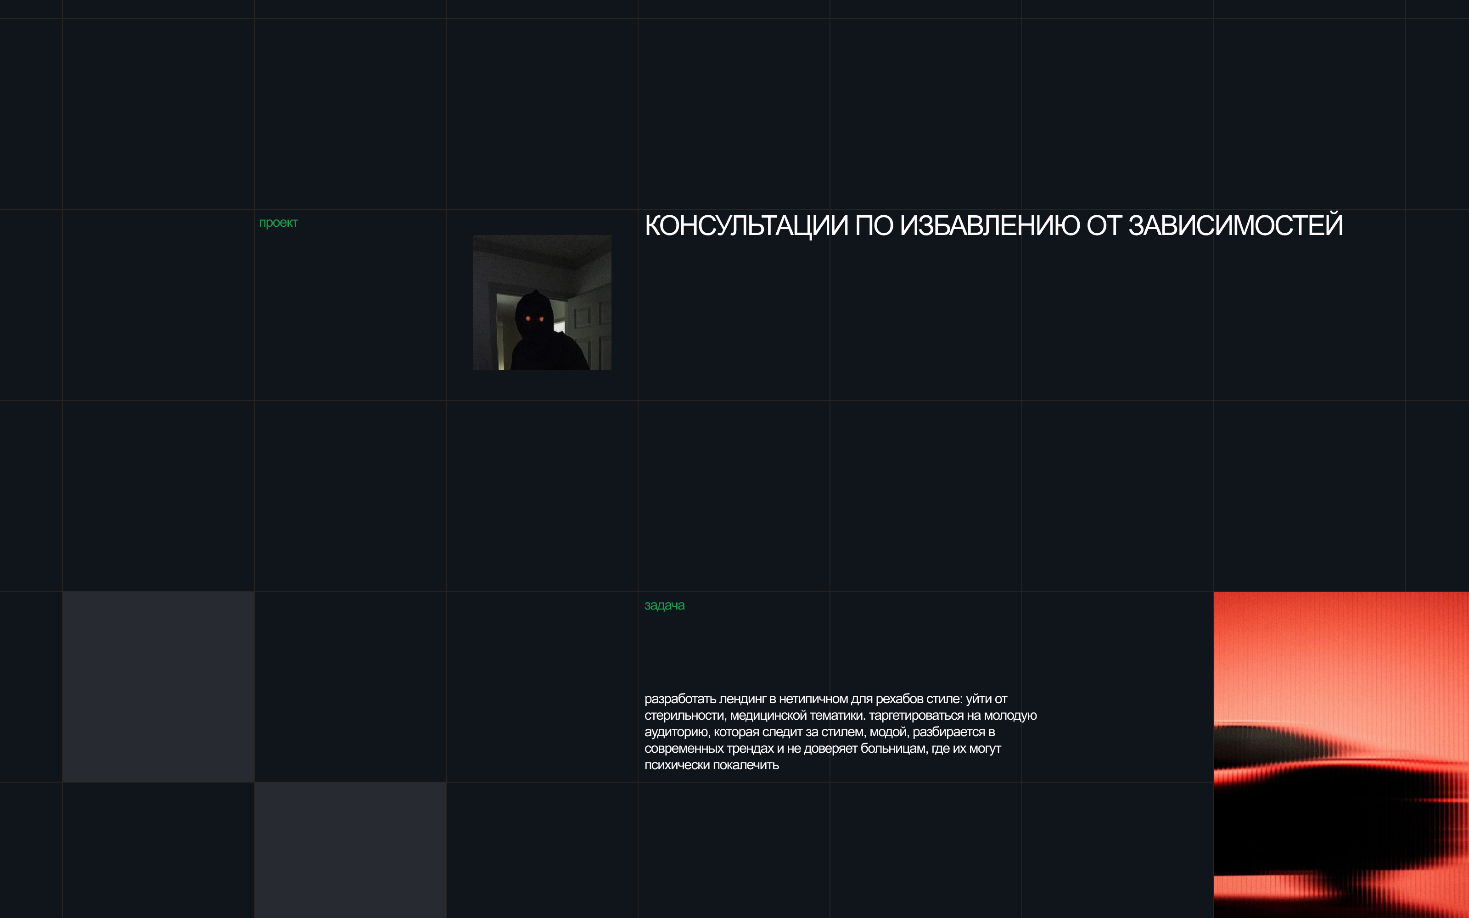Select the word "ИЗБАВЛЕНИЮ" in the heading
This screenshot has width=1469, height=918.
click(x=989, y=226)
